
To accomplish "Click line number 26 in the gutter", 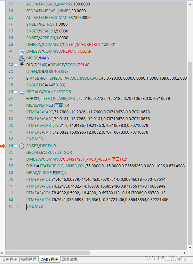I will point(11,92).
